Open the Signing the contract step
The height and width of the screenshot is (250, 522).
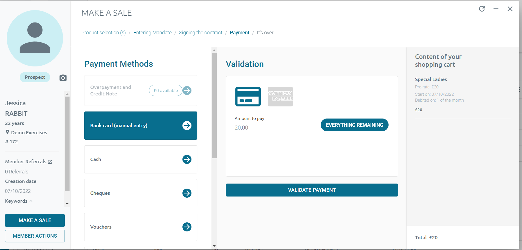[x=200, y=33]
